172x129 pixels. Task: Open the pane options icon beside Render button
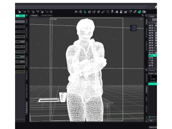tap(27, 15)
